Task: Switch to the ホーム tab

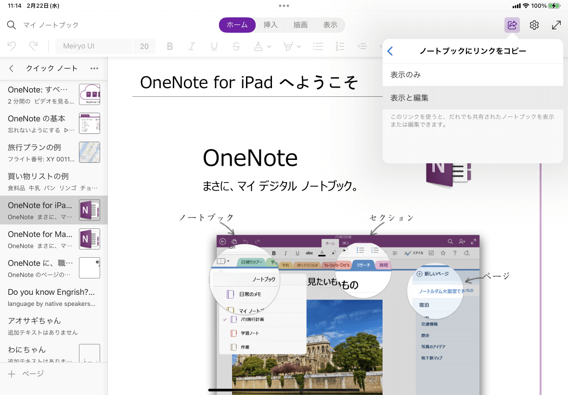Action: (x=237, y=25)
